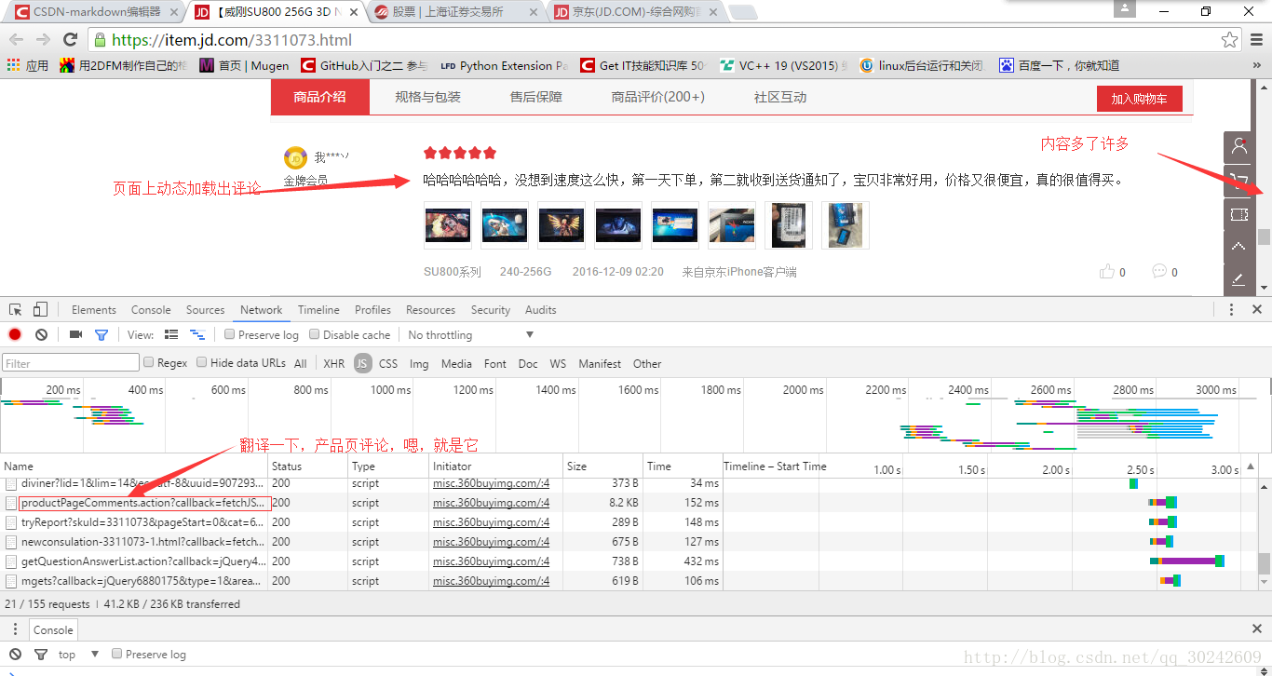Open the Security DevTools tab
Viewport: 1272px width, 676px height.
[491, 310]
